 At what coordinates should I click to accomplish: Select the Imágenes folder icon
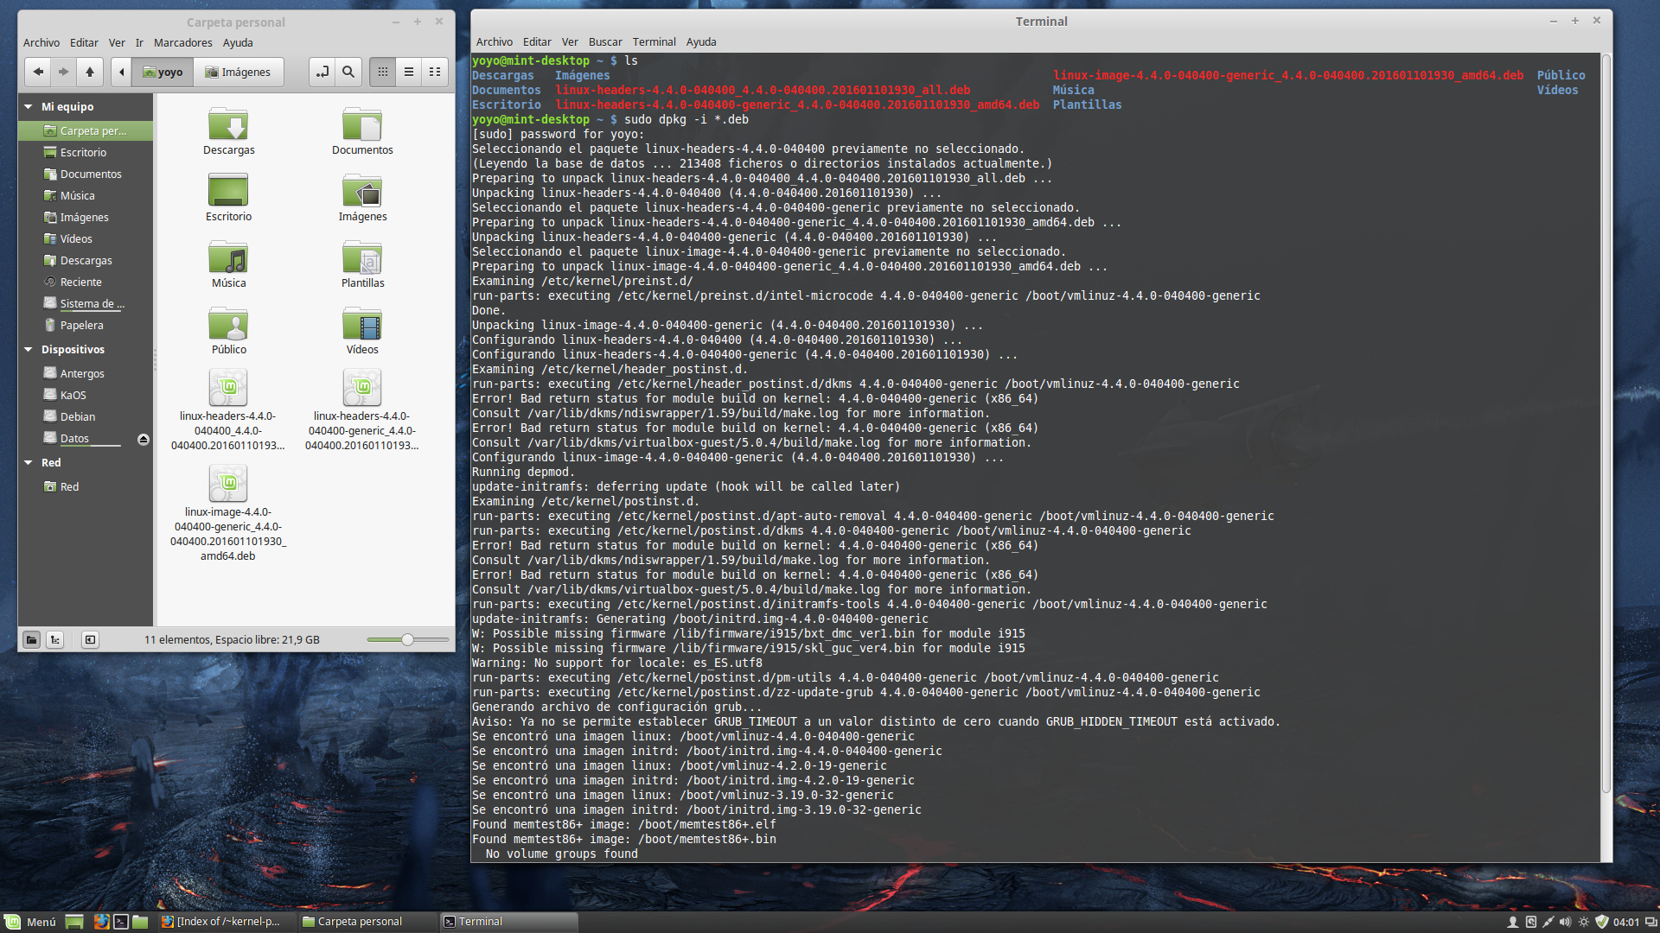point(362,191)
